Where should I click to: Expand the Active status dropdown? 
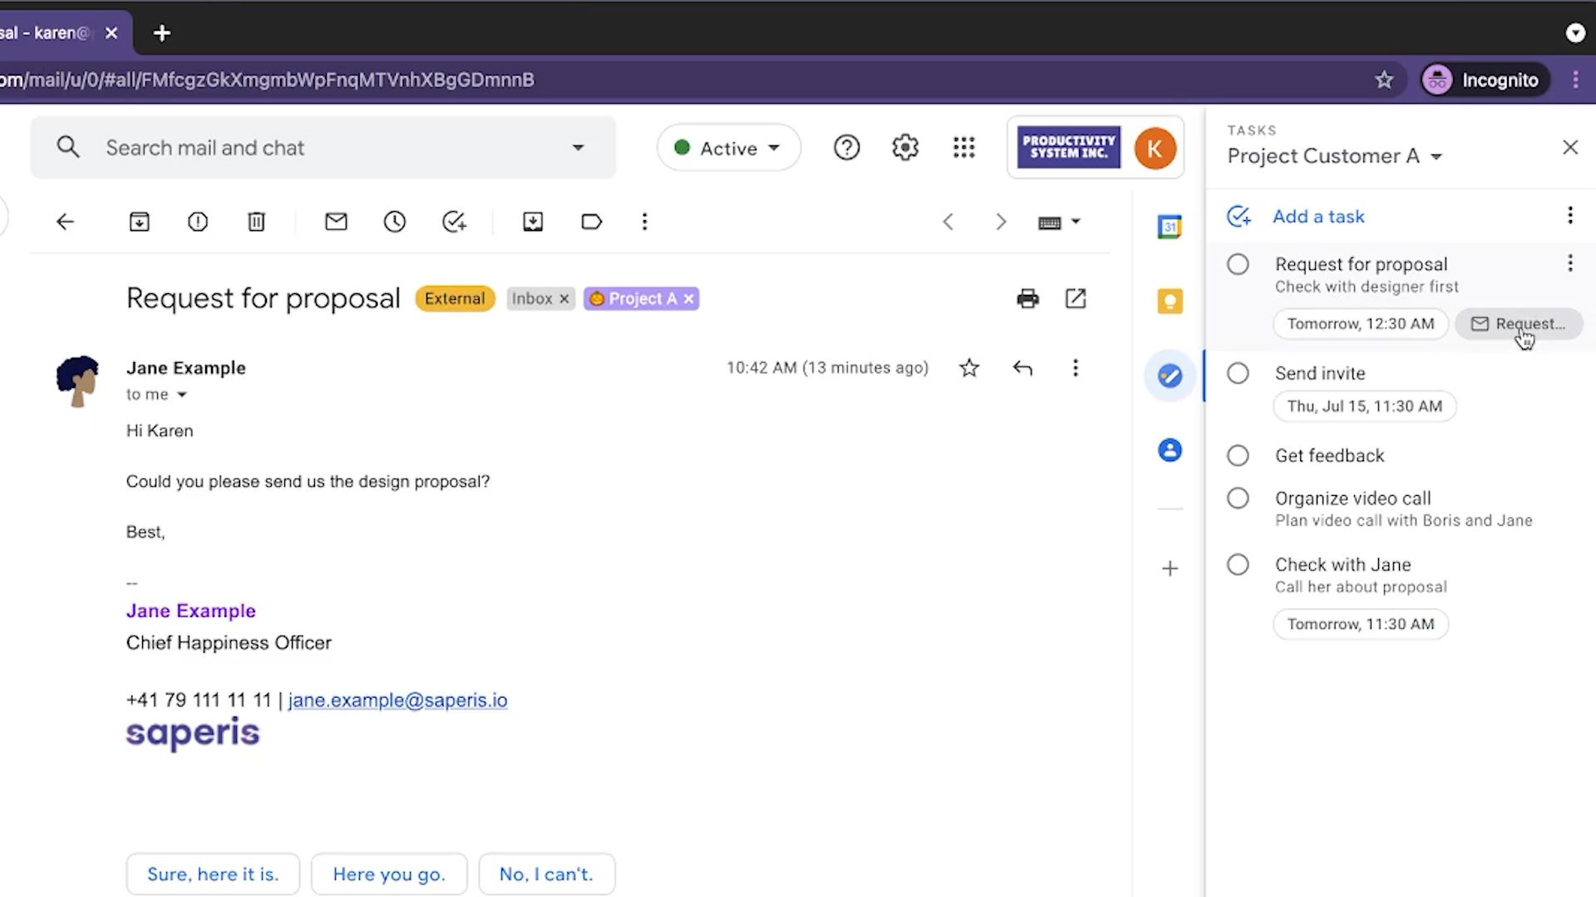tap(729, 148)
